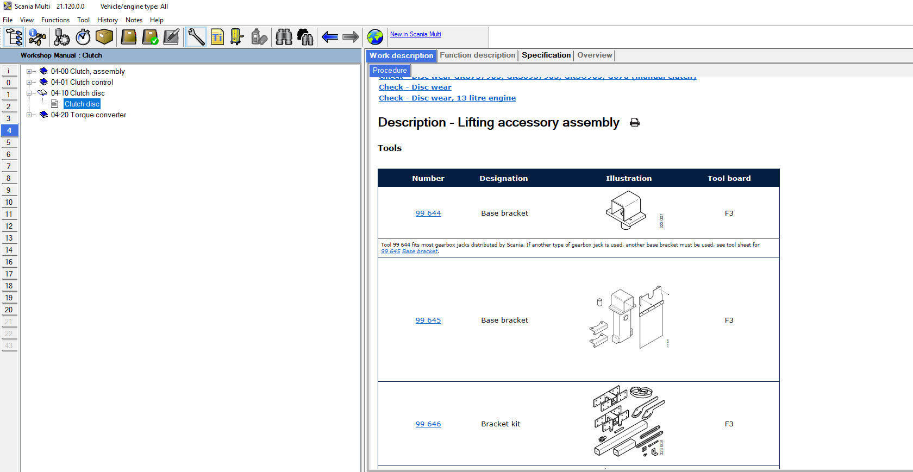Collapse the 04-10 Clutch disc node
Viewport: 913px width, 472px height.
point(29,93)
